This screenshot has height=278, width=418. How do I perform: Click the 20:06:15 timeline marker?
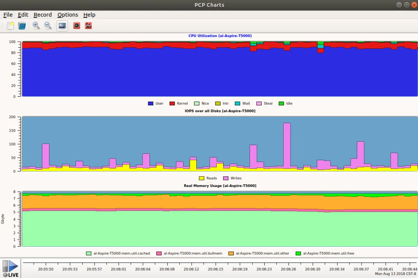tap(216, 269)
